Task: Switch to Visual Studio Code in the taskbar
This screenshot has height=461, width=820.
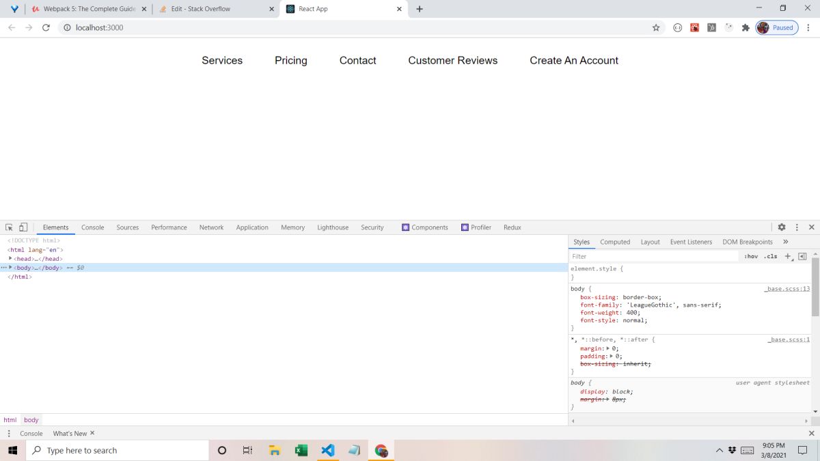Action: [328, 450]
